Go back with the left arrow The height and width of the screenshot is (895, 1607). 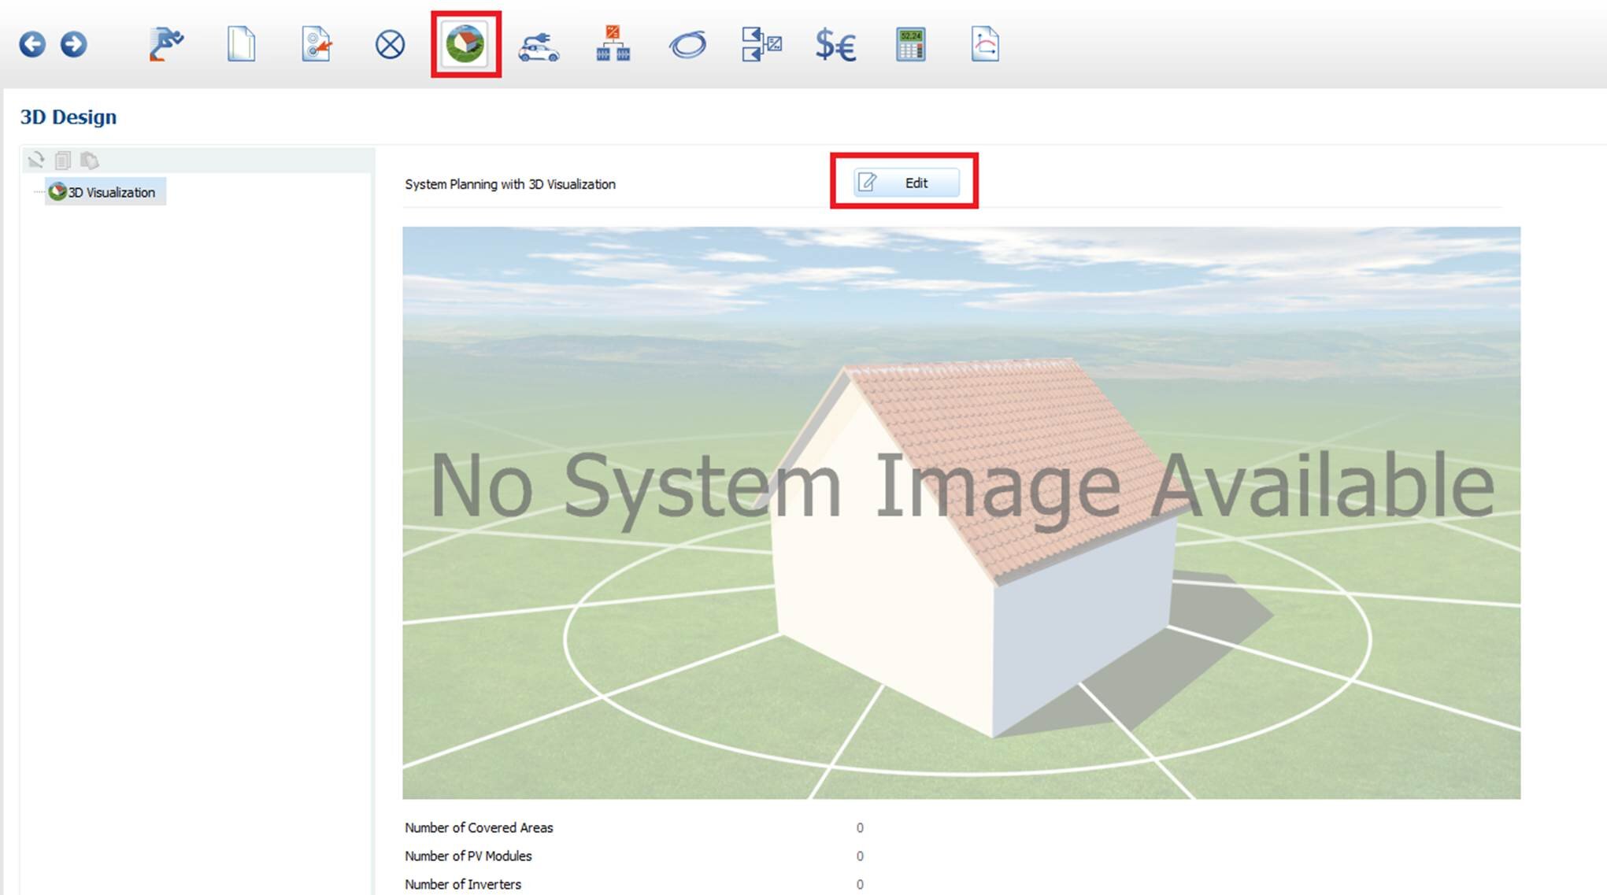point(32,44)
